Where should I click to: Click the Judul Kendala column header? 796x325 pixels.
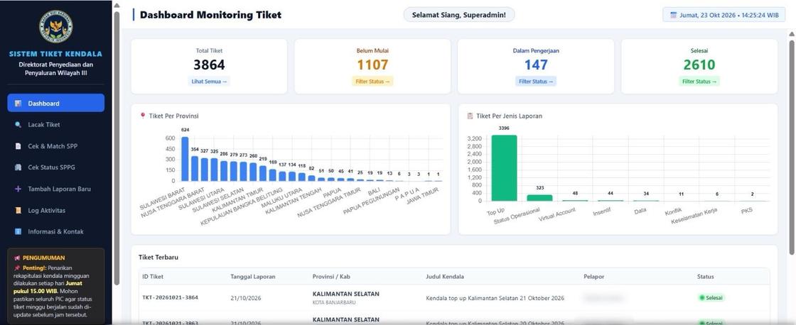445,277
